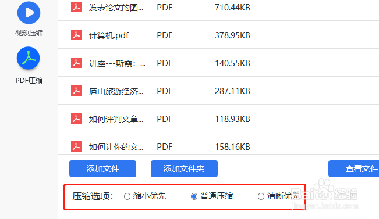
Task: Click PDF icon beside 庐山旅游经济...
Action: 76,91
